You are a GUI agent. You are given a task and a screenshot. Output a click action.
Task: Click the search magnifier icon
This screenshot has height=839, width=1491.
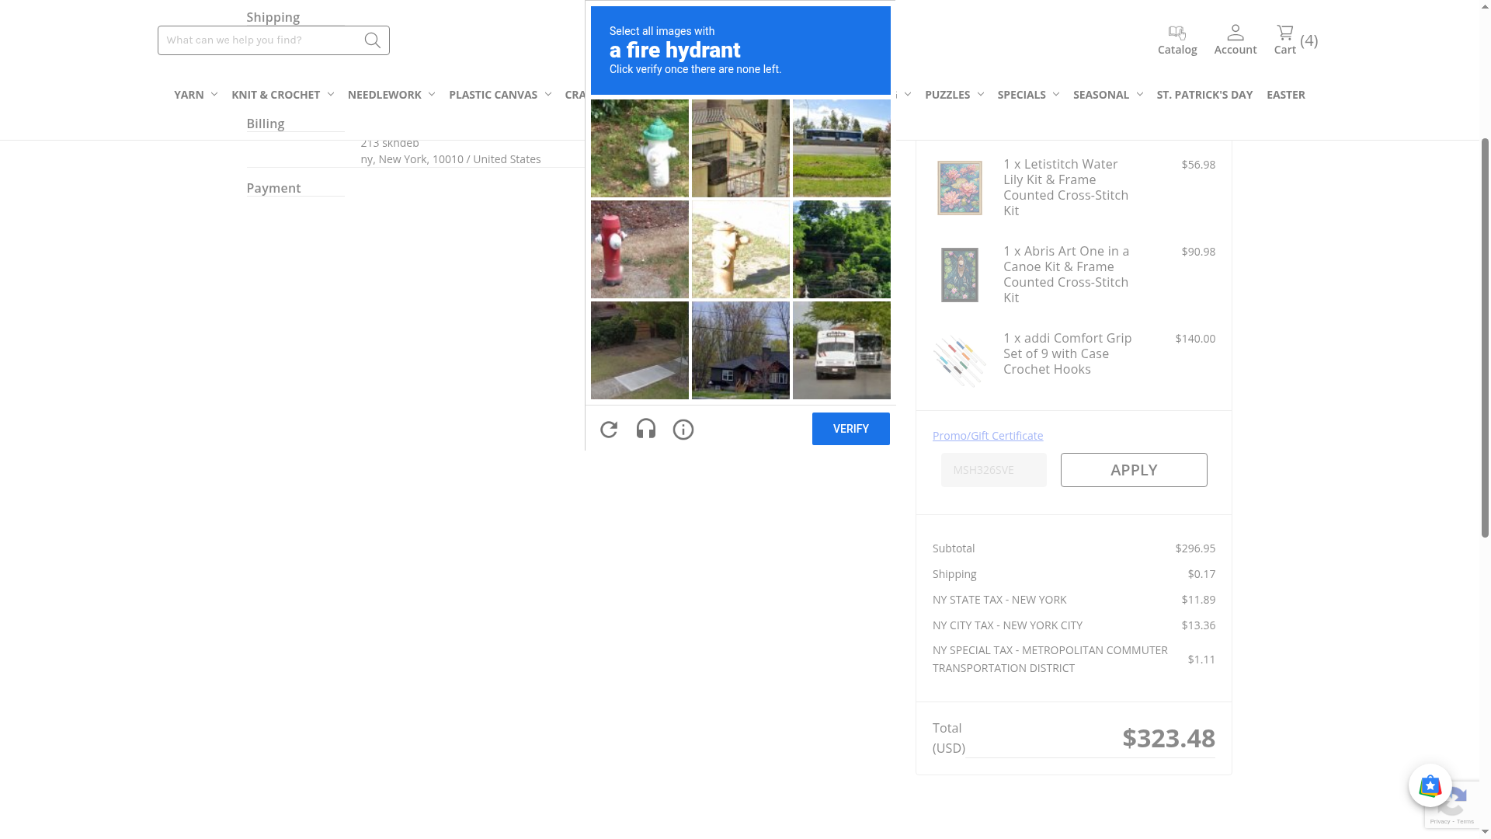point(372,40)
